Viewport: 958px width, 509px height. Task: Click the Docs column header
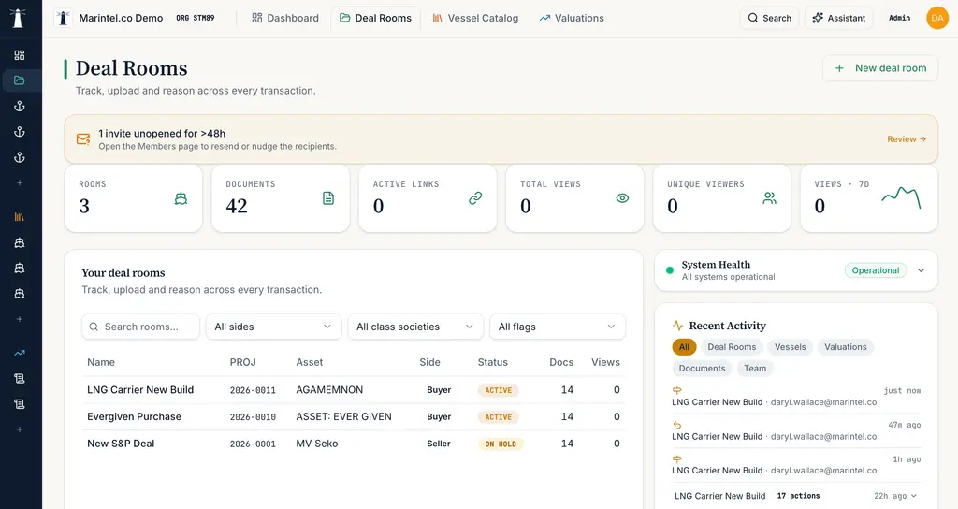click(x=561, y=362)
